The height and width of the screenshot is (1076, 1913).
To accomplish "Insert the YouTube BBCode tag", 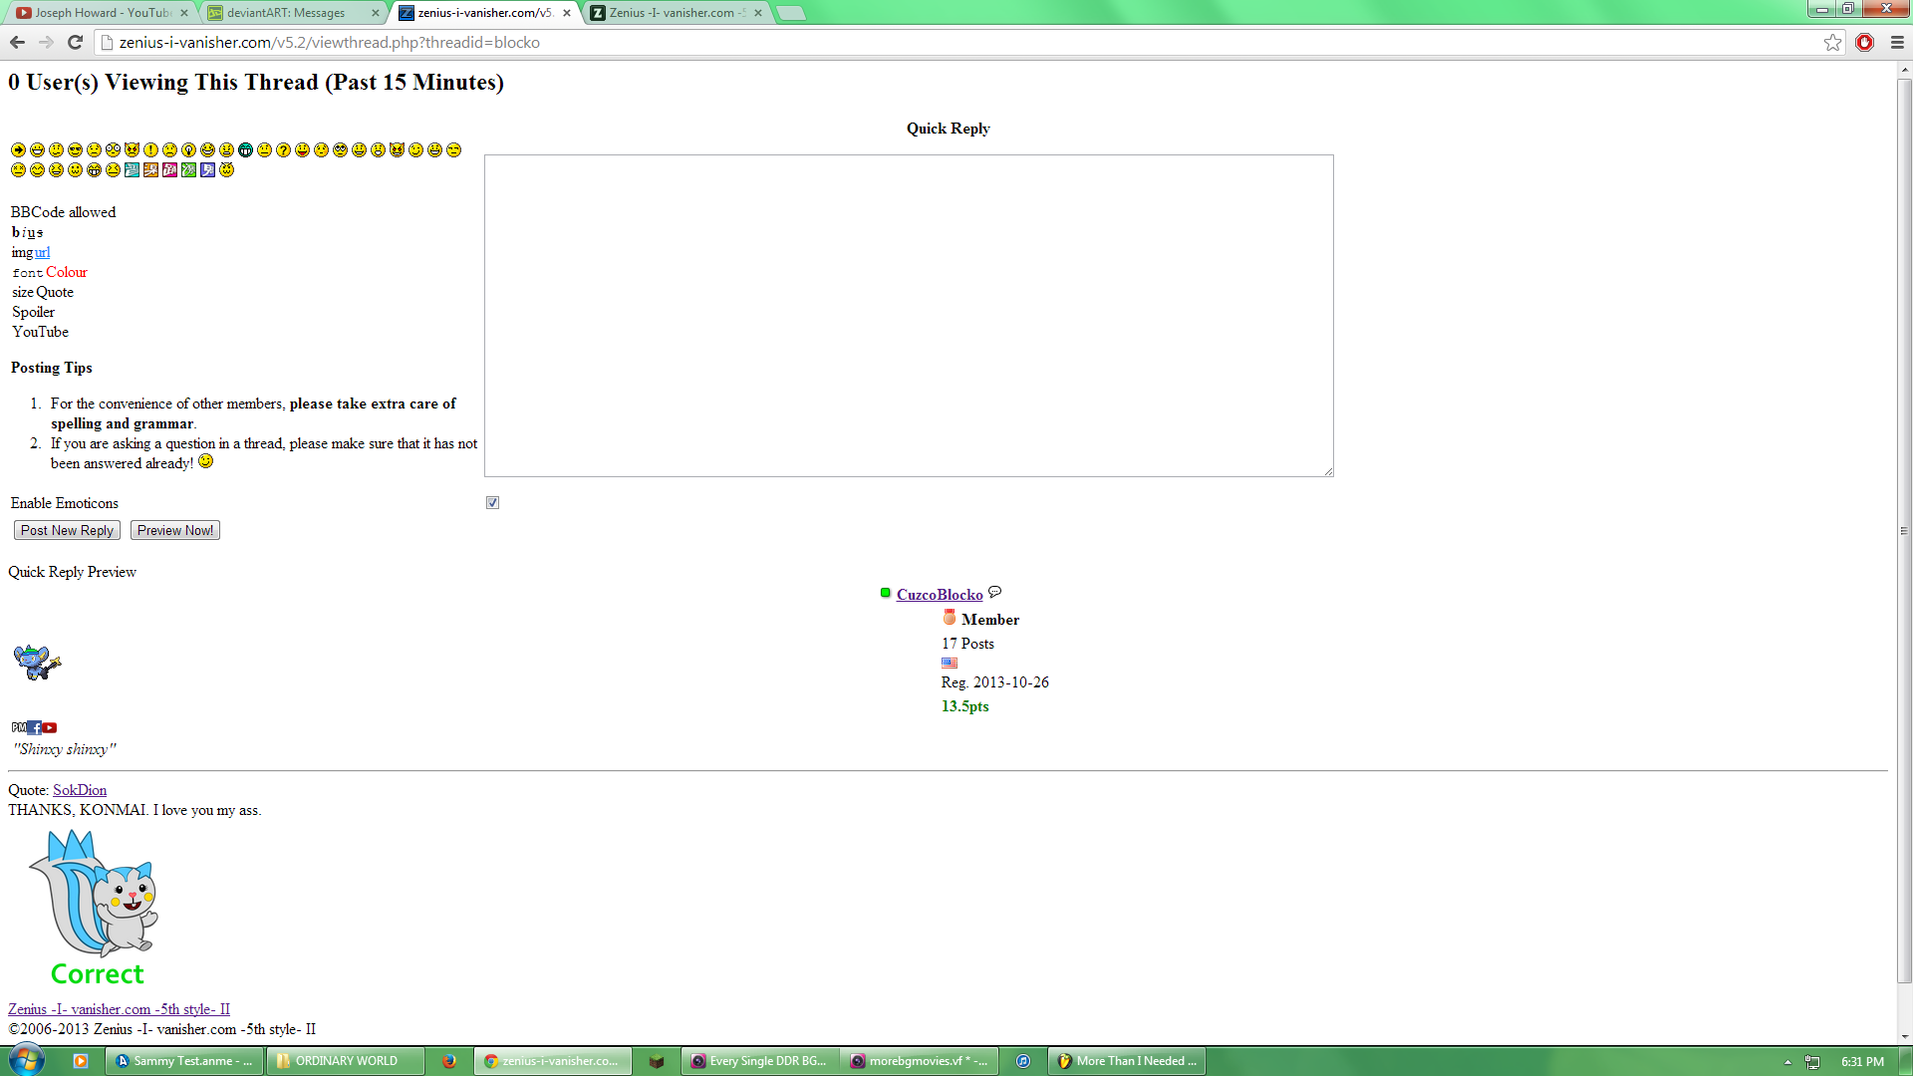I will click(40, 332).
